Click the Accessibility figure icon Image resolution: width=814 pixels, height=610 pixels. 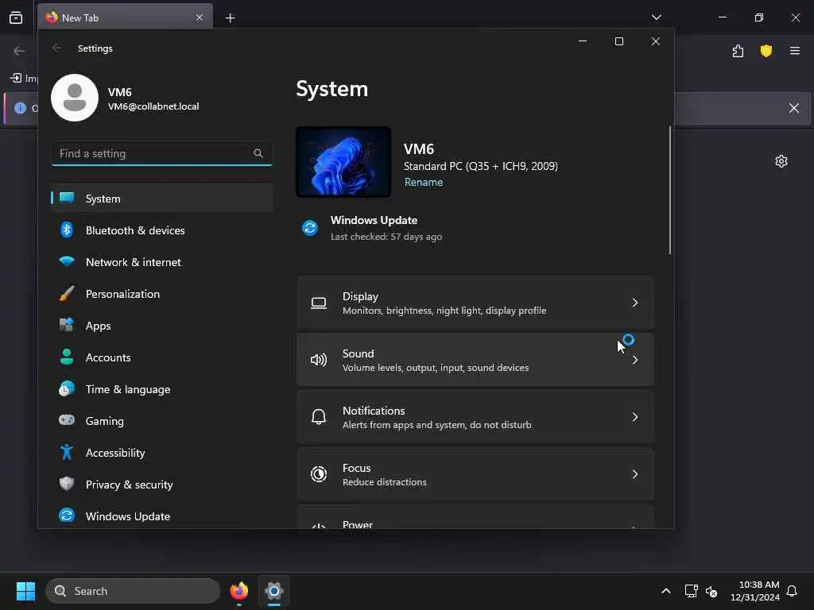tap(67, 452)
